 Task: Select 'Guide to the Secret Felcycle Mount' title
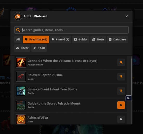pyautogui.click(x=54, y=103)
